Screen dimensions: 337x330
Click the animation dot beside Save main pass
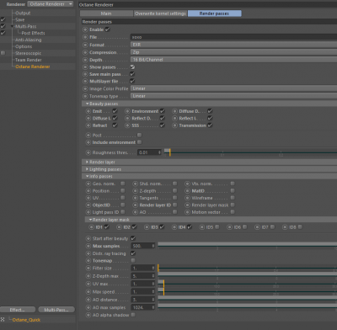85,74
